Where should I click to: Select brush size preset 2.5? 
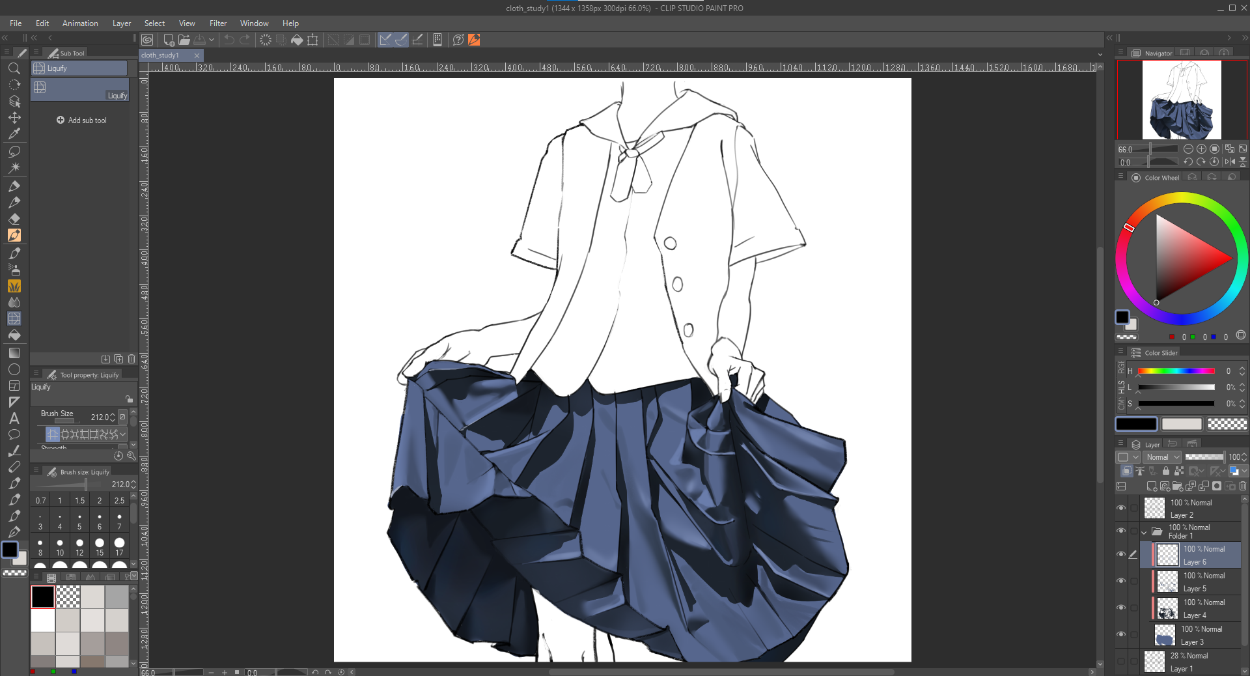pyautogui.click(x=119, y=501)
